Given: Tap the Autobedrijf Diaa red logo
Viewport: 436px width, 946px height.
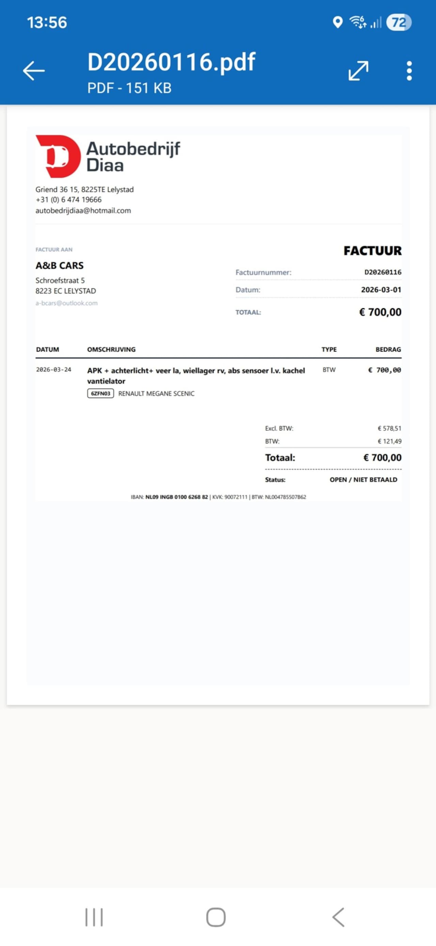Looking at the screenshot, I should click(58, 156).
